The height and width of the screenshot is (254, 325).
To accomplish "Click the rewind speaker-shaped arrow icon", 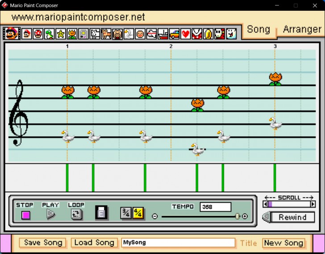I will (267, 217).
